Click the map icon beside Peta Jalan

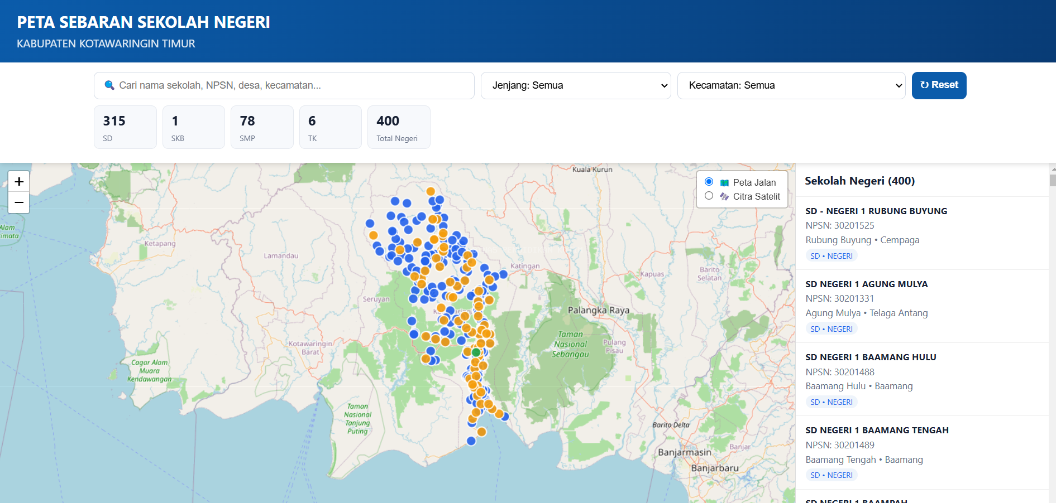pos(724,183)
